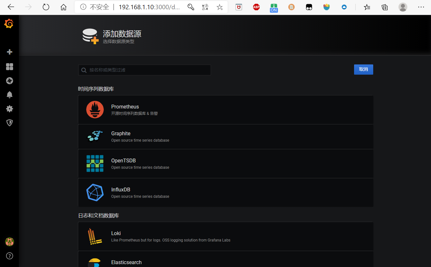Click the 添加数据源 page title
Image resolution: width=431 pixels, height=267 pixels.
tap(122, 34)
